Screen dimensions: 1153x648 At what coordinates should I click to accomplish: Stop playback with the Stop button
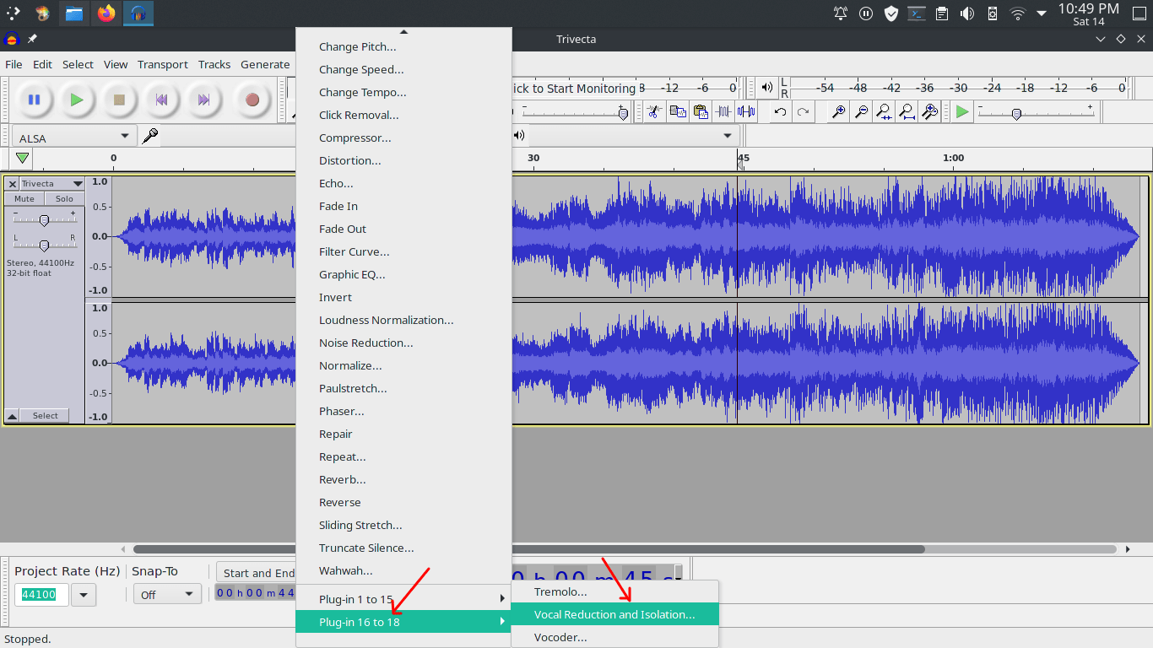[x=119, y=100]
